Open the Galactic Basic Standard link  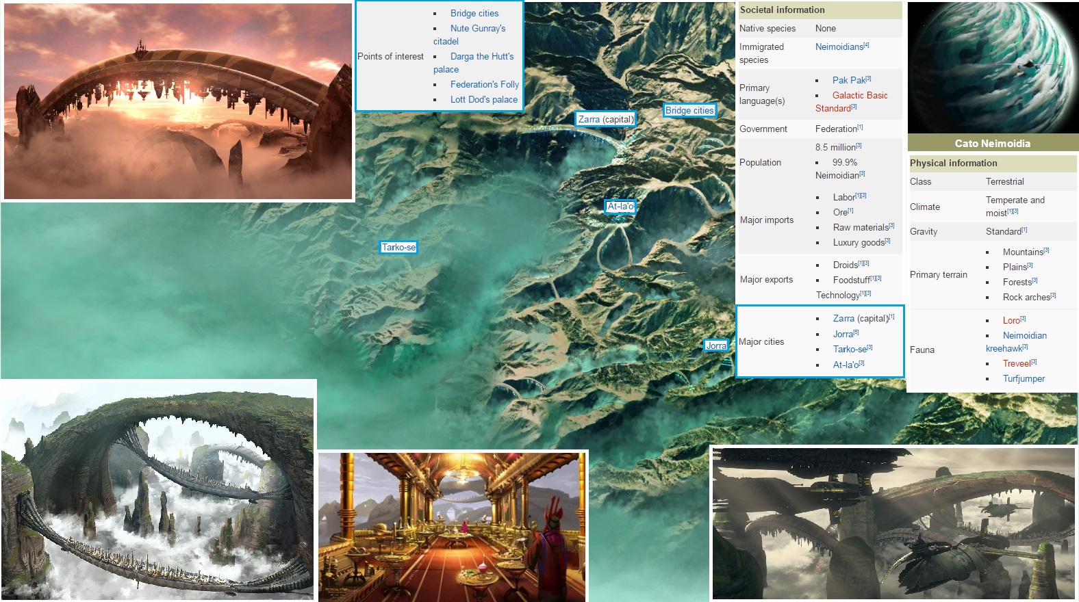(x=859, y=96)
